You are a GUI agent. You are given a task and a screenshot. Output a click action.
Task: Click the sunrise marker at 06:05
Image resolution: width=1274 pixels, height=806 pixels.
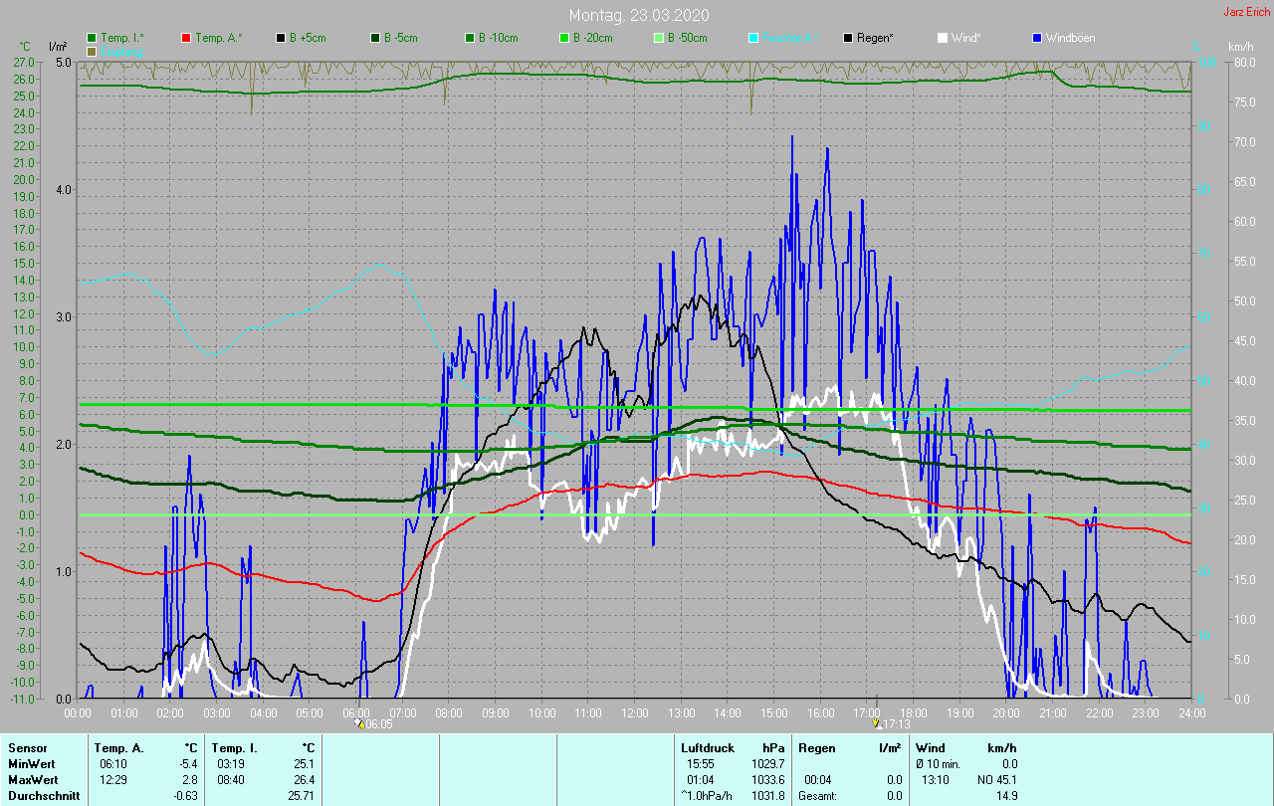click(x=359, y=724)
